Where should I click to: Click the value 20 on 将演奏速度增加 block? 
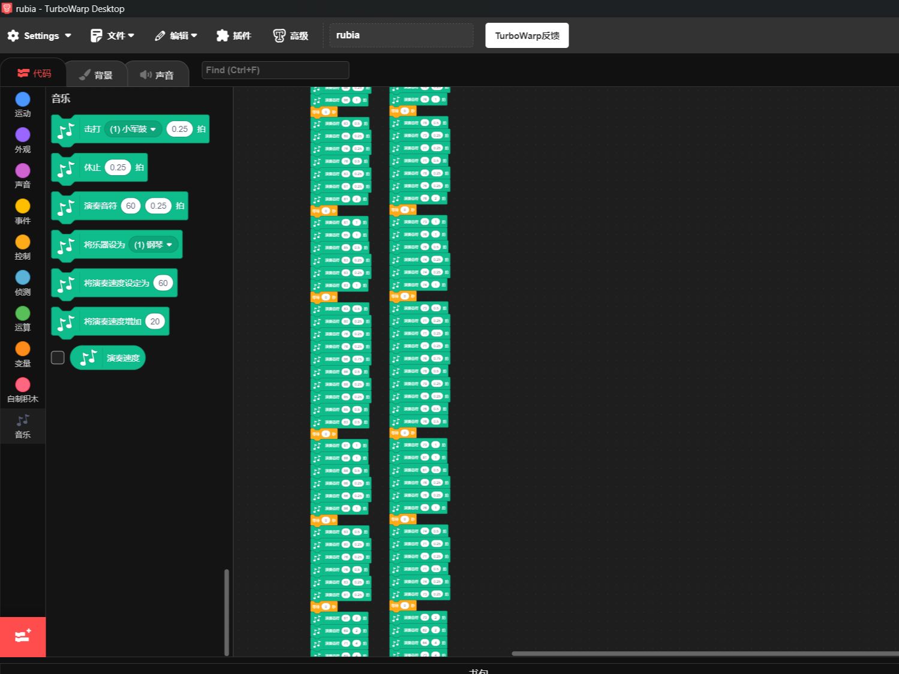click(x=155, y=321)
